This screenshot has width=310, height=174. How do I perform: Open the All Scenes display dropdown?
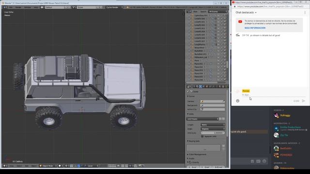(218, 12)
